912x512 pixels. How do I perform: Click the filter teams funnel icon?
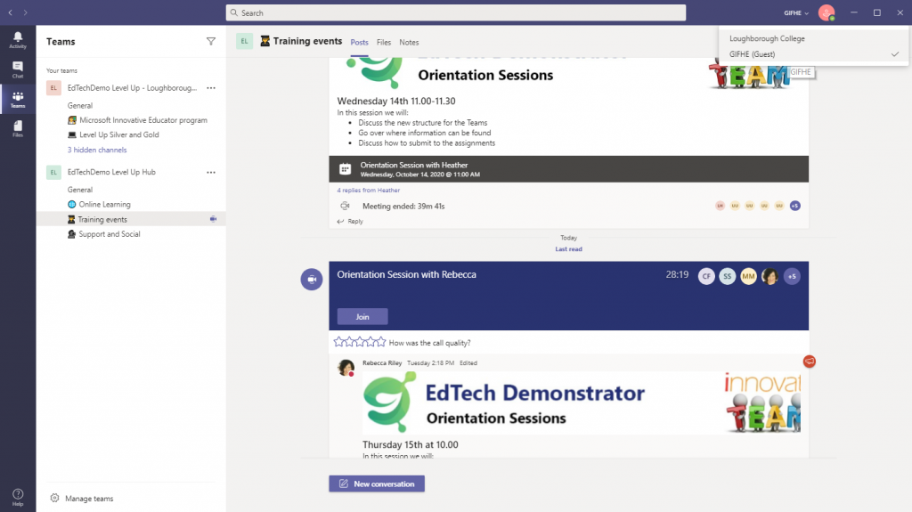pos(210,41)
